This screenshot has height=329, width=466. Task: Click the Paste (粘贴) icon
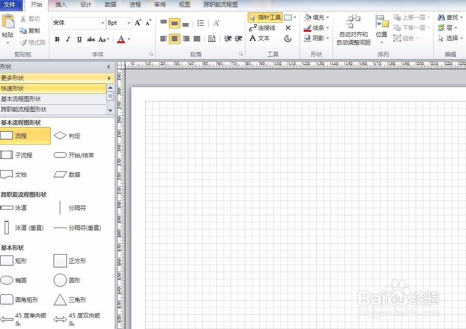pyautogui.click(x=8, y=22)
